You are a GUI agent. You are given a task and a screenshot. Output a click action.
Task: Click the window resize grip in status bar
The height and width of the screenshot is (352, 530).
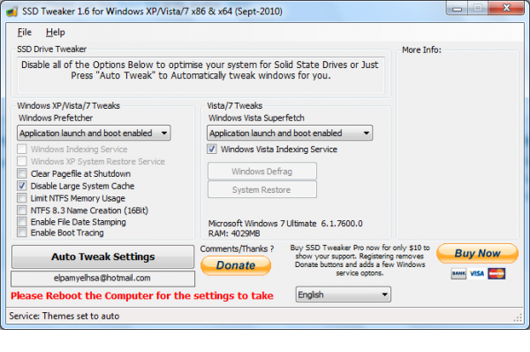coord(518,318)
